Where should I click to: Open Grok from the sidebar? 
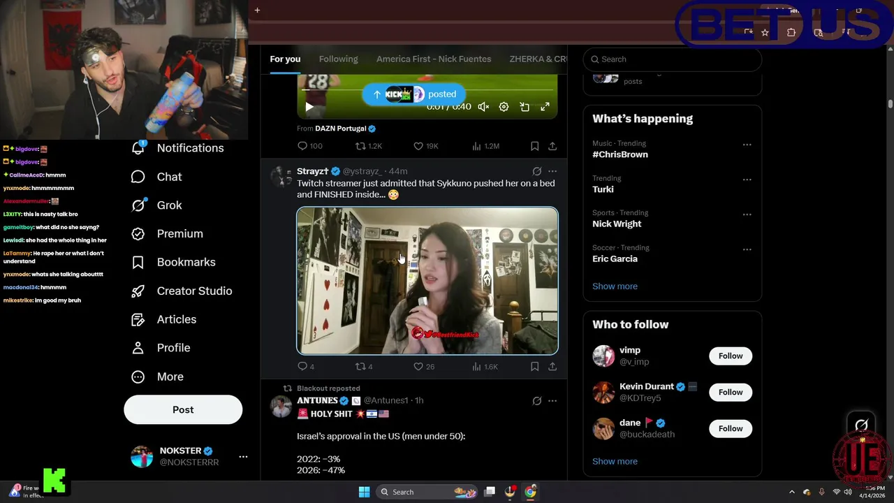point(156,205)
